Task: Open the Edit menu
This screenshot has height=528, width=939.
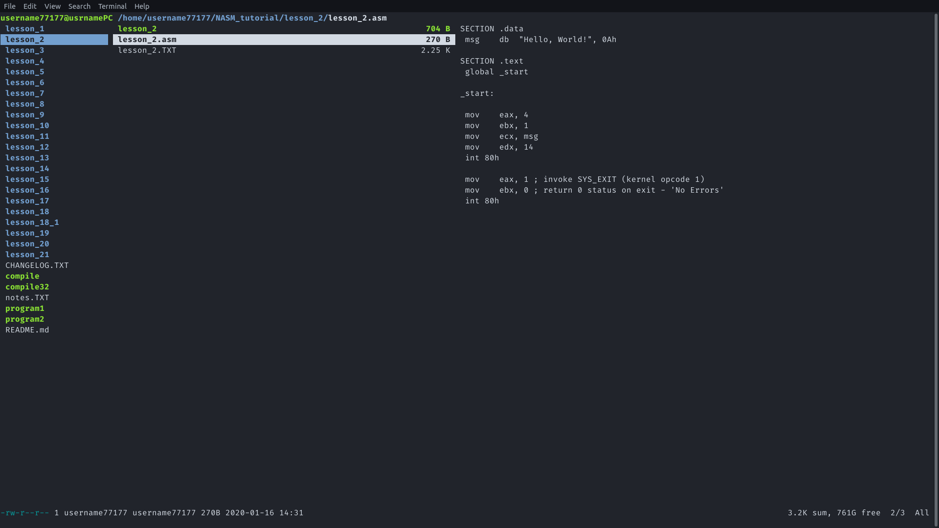Action: coord(30,6)
